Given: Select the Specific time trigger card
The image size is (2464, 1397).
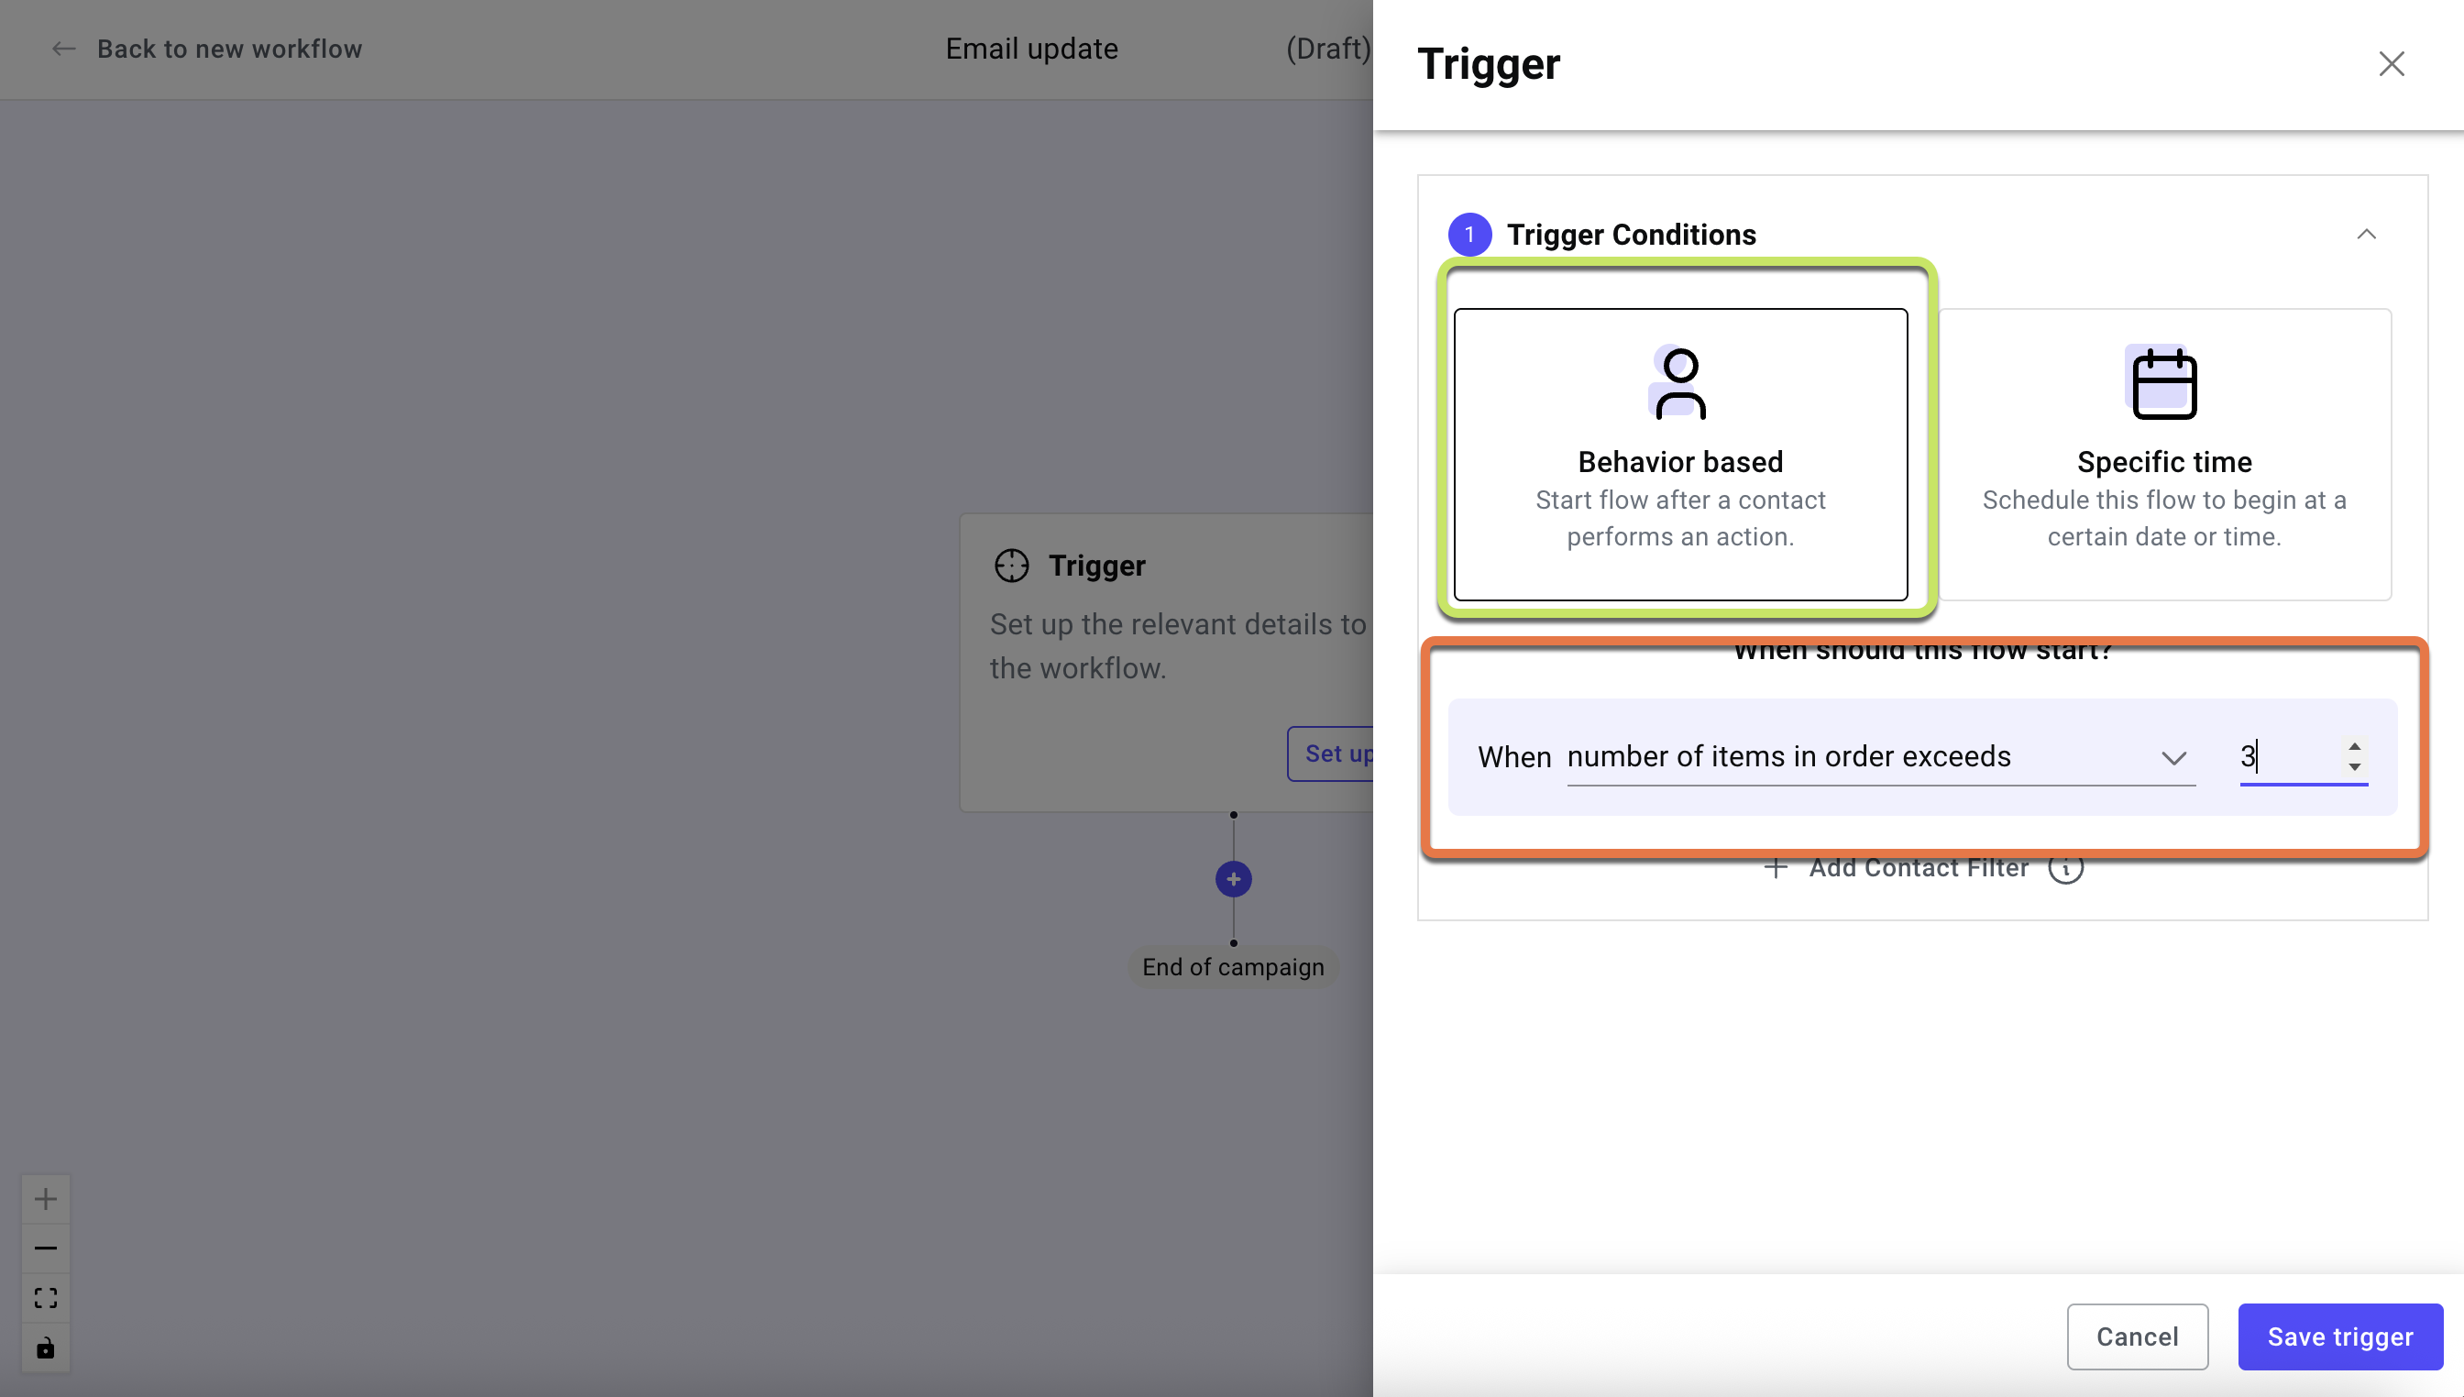Looking at the screenshot, I should pyautogui.click(x=2163, y=454).
